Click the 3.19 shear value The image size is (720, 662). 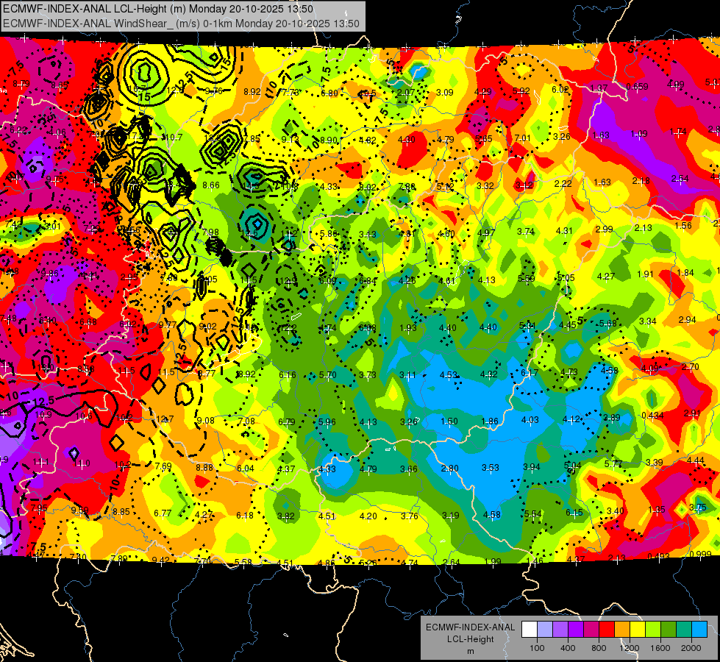(x=450, y=516)
